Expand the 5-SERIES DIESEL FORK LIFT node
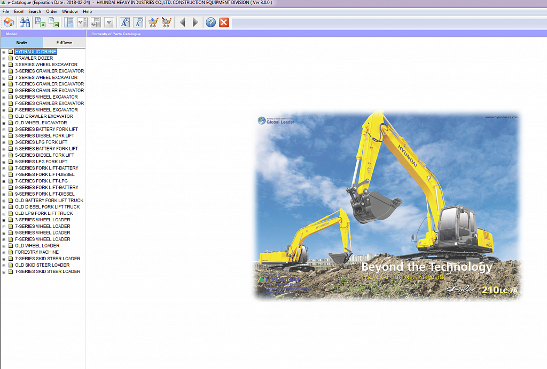 click(4, 156)
